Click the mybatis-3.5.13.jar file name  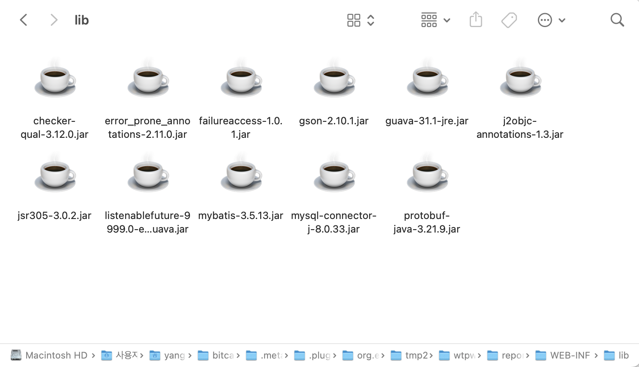click(x=241, y=216)
